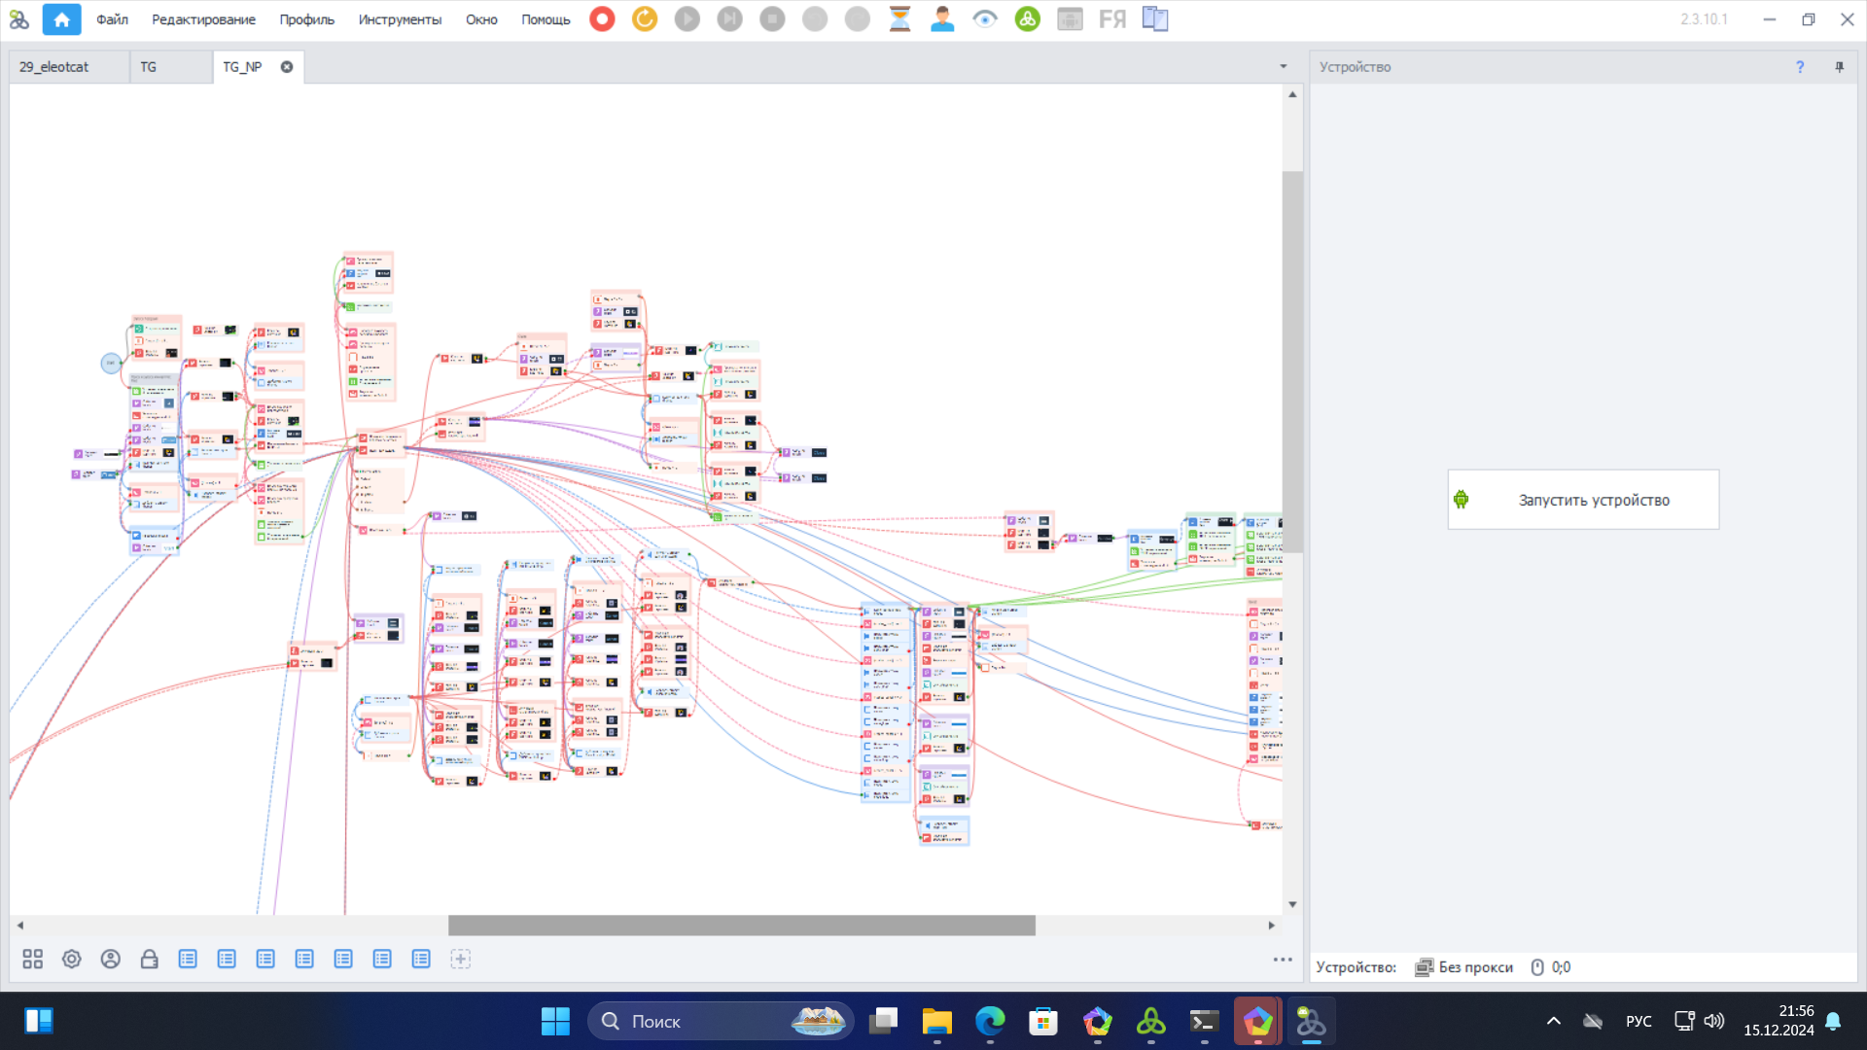Click the vertical scrollbar thumb

point(1292,363)
